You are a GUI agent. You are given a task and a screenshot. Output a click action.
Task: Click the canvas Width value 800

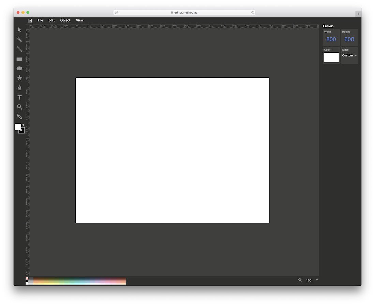tap(331, 39)
